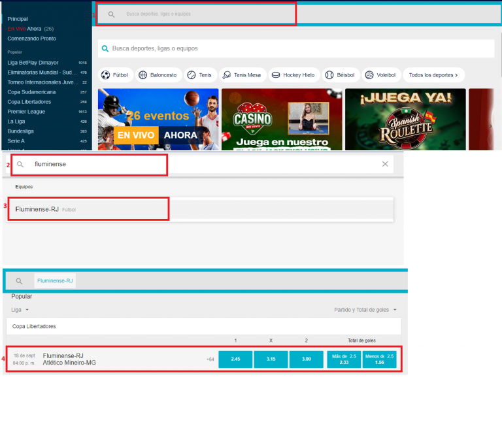
Task: Click the '26 eventos En Vivo Ahora' banner
Action: click(x=158, y=120)
